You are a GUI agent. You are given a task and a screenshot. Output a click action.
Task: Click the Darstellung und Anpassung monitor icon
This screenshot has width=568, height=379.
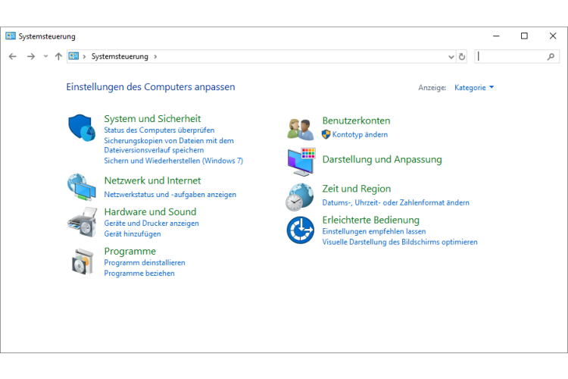300,161
